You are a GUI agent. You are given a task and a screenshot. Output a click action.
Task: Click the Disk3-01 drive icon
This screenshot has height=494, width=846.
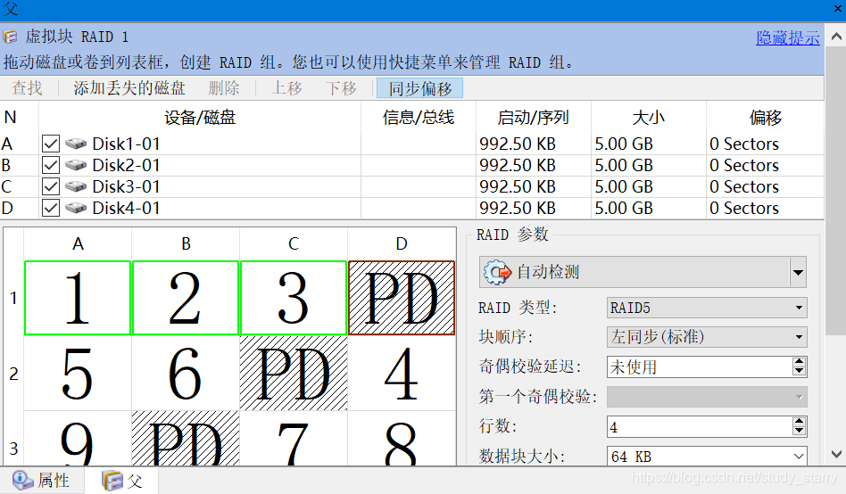coord(76,186)
